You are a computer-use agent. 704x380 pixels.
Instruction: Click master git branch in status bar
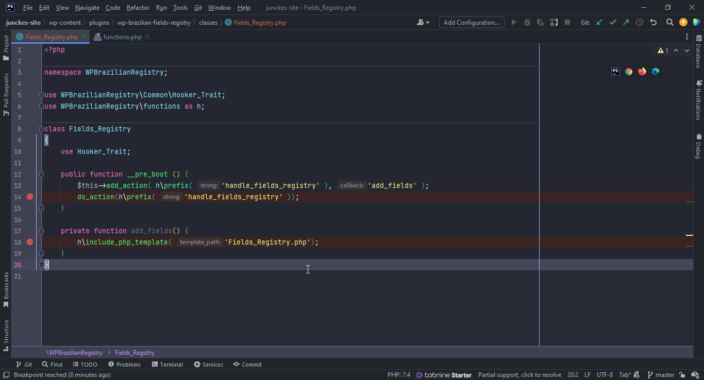coord(661,375)
